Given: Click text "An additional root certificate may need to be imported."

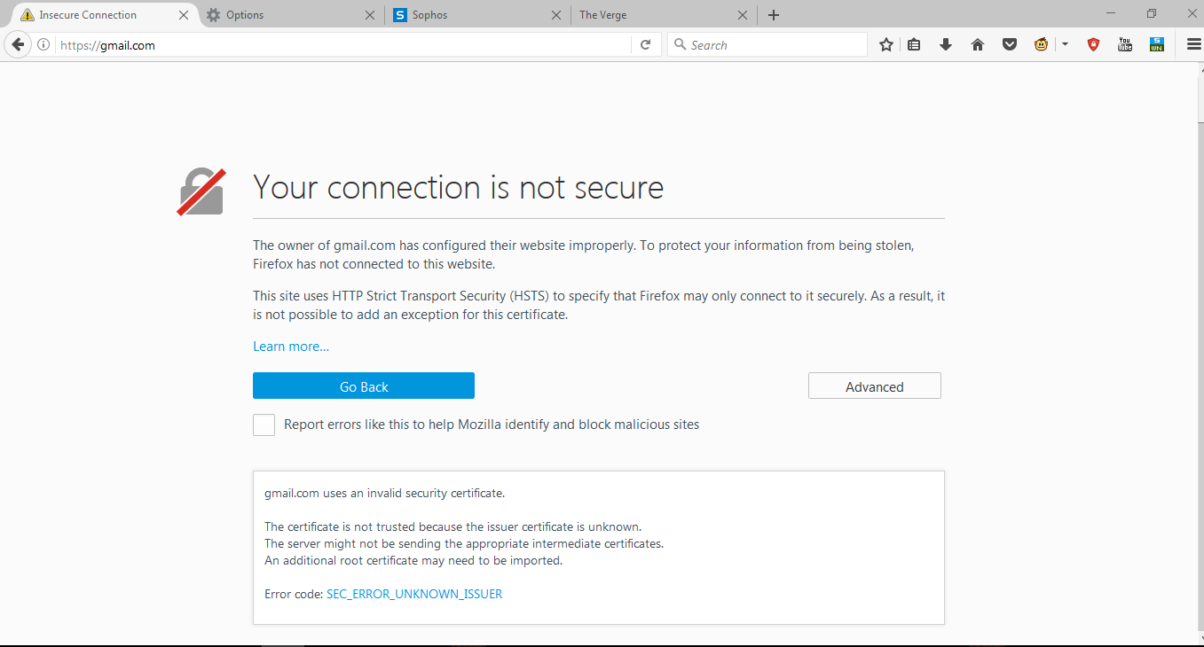Looking at the screenshot, I should (413, 561).
